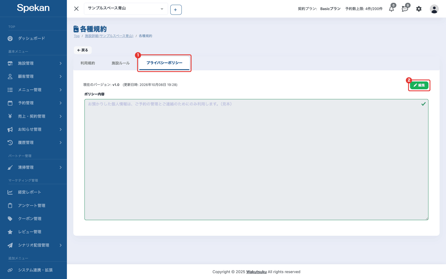
Task: Expand the 履歴管理 submenu chevron
Action: click(60, 143)
